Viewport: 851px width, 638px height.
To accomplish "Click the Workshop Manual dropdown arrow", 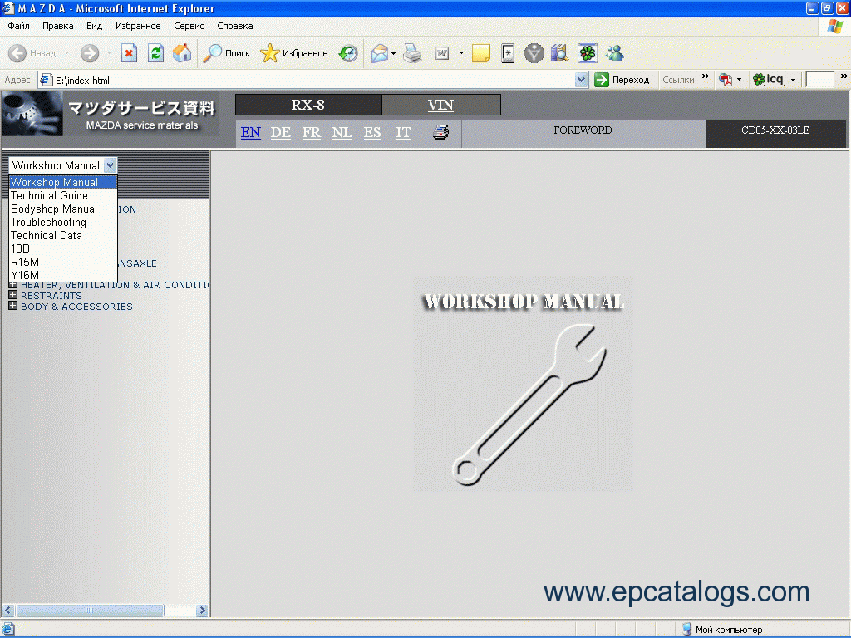I will [111, 165].
